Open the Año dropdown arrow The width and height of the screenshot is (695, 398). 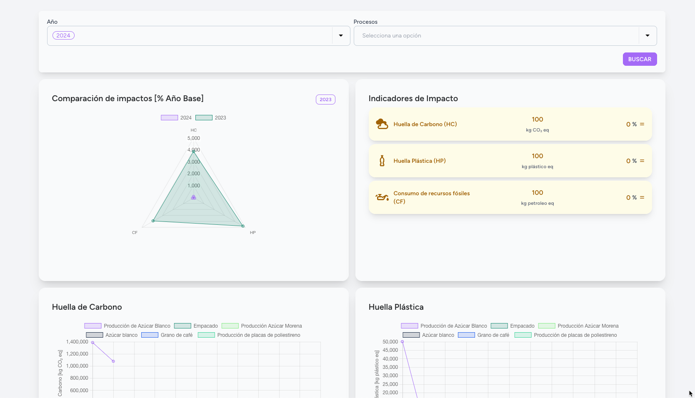(x=341, y=36)
